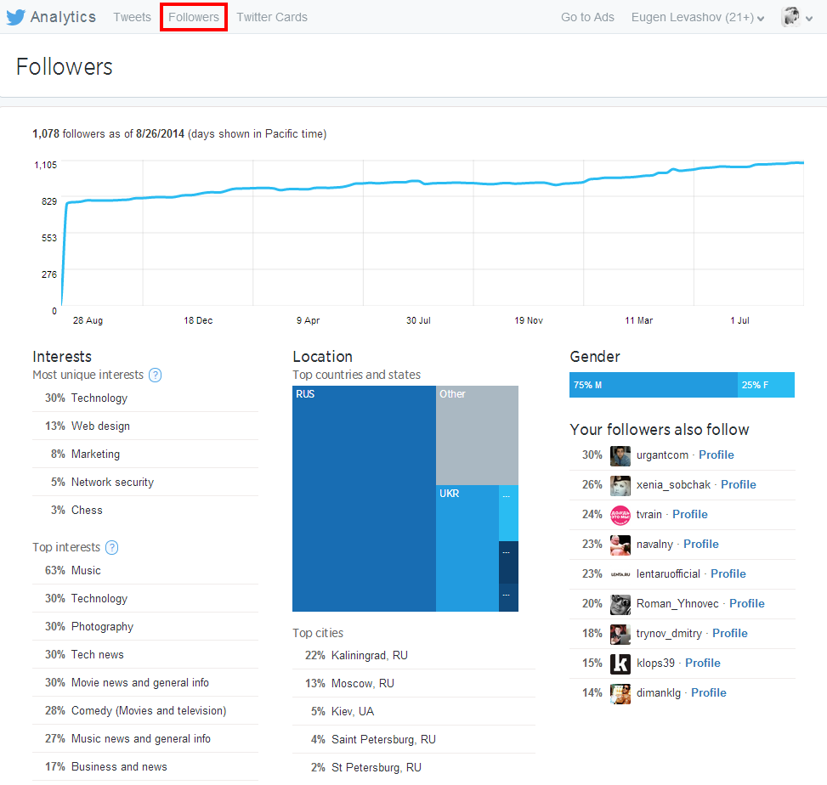The image size is (827, 785).
Task: Open help icon beside Most unique interests
Action: 155,376
